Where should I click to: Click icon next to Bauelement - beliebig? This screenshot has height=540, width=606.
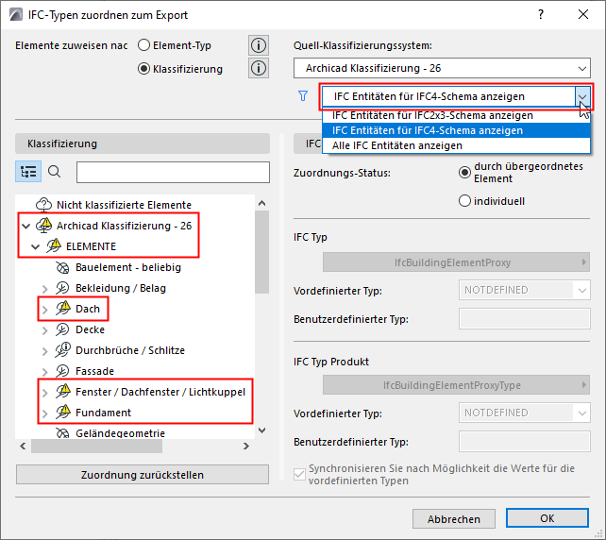[62, 267]
